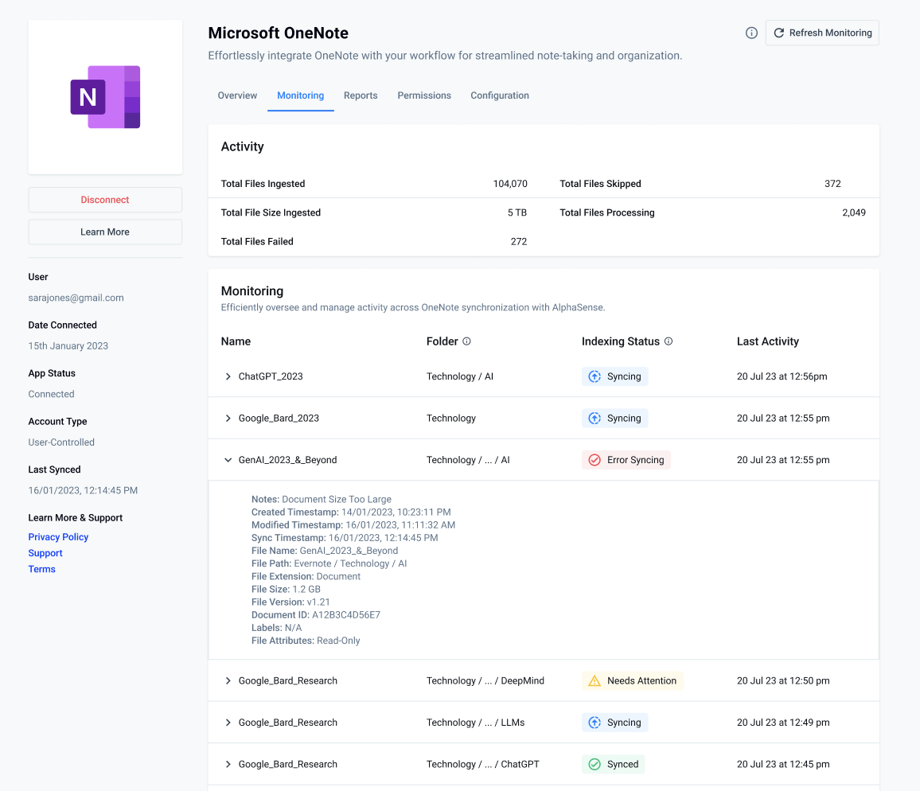Expand the ChatGPT_2023 row
Screen dimensions: 920x791
pos(228,376)
